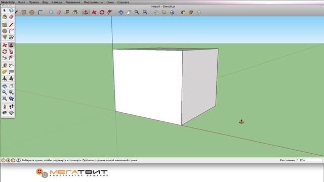This screenshot has width=324, height=182.
Task: Select the Position Camera tool
Action: 5,107
